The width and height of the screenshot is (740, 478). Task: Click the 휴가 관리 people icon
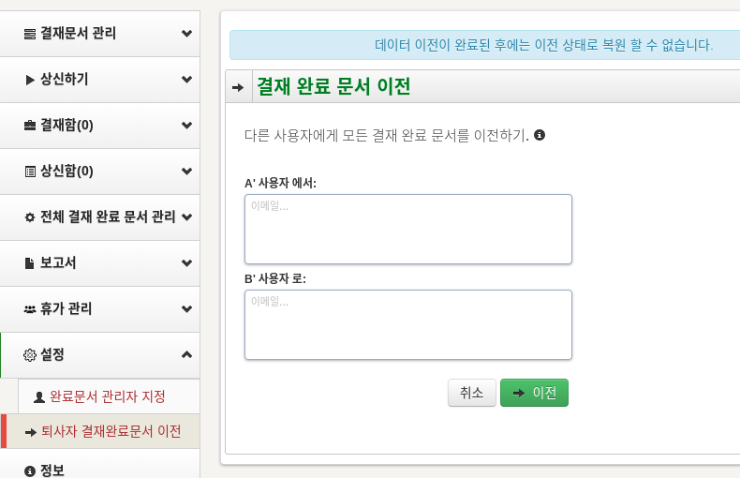30,309
